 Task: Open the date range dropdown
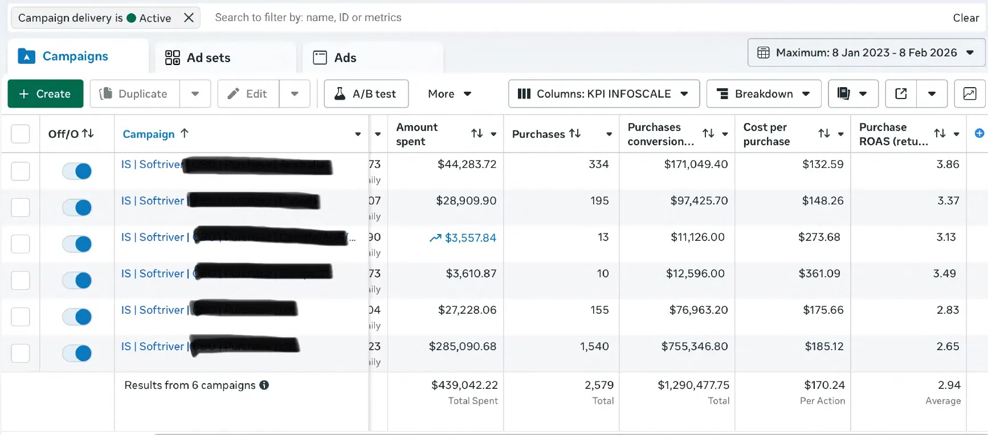(x=866, y=52)
